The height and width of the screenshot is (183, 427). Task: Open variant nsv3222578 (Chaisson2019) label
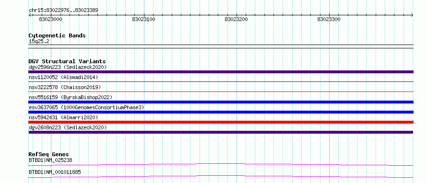tap(65, 87)
